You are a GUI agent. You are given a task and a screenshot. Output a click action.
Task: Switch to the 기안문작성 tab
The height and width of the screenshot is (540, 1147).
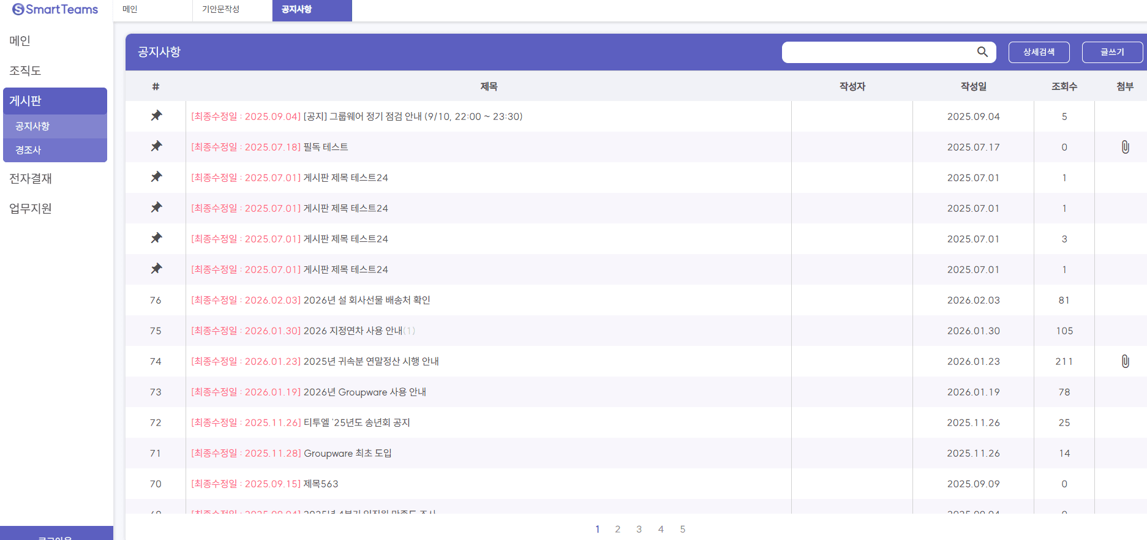point(221,9)
